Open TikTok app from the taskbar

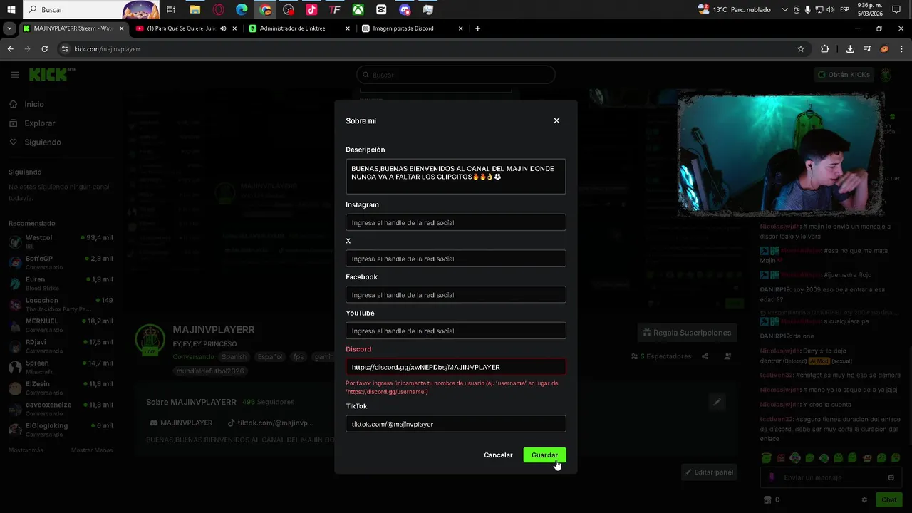coord(311,9)
